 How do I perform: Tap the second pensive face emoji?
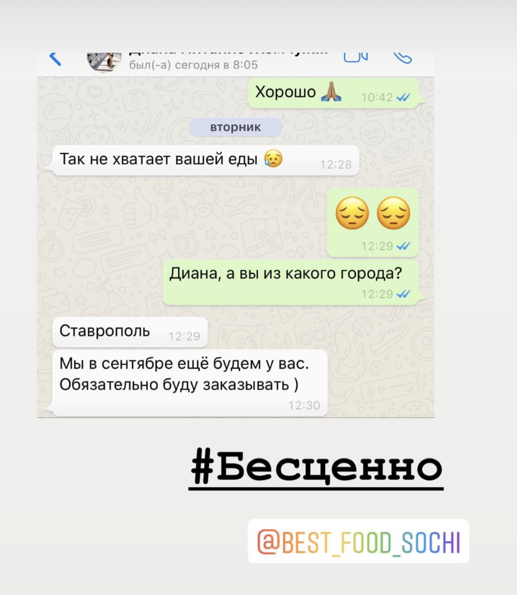pos(393,213)
